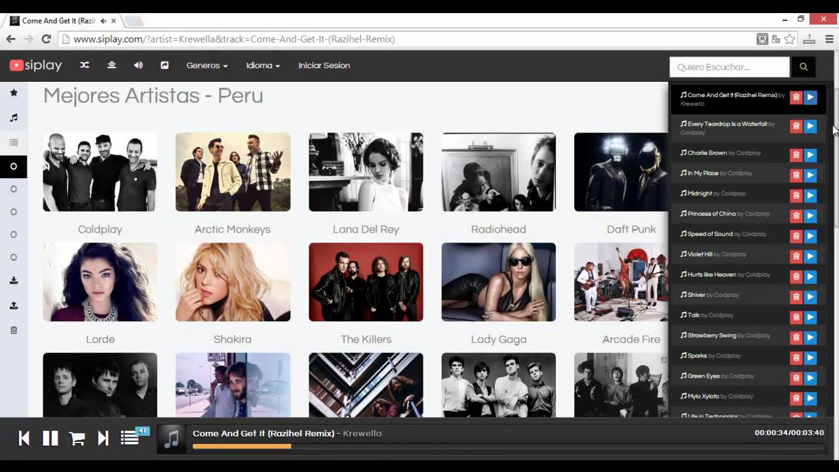
Task: Play Come And Get It (Razihel Remix) from the playlist
Action: [x=811, y=97]
